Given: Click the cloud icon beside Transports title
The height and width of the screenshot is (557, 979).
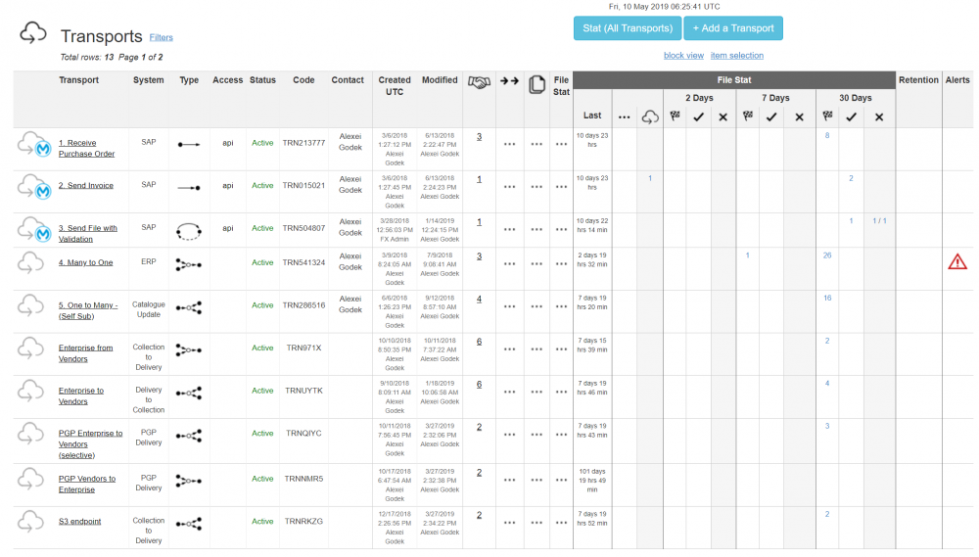Looking at the screenshot, I should click(33, 34).
